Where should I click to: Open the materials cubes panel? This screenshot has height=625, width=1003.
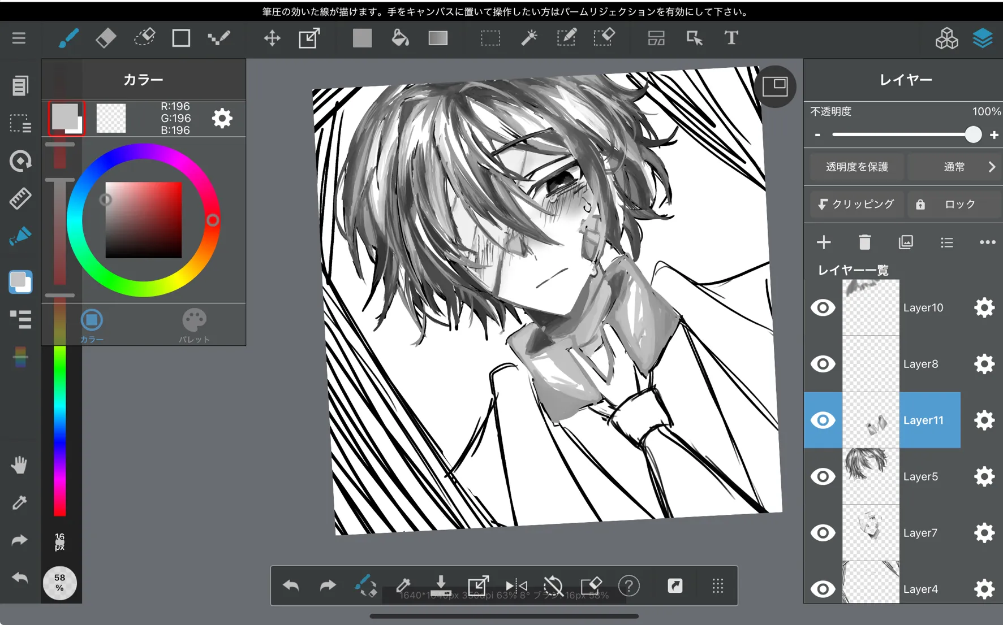946,38
